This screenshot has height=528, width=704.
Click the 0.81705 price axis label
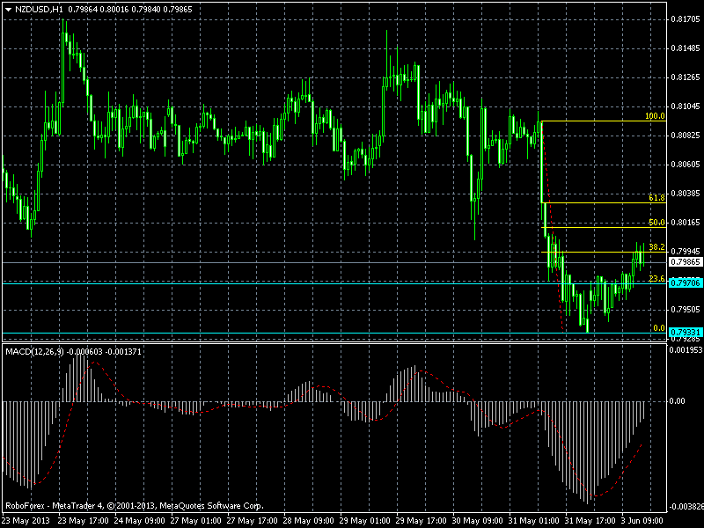point(686,18)
